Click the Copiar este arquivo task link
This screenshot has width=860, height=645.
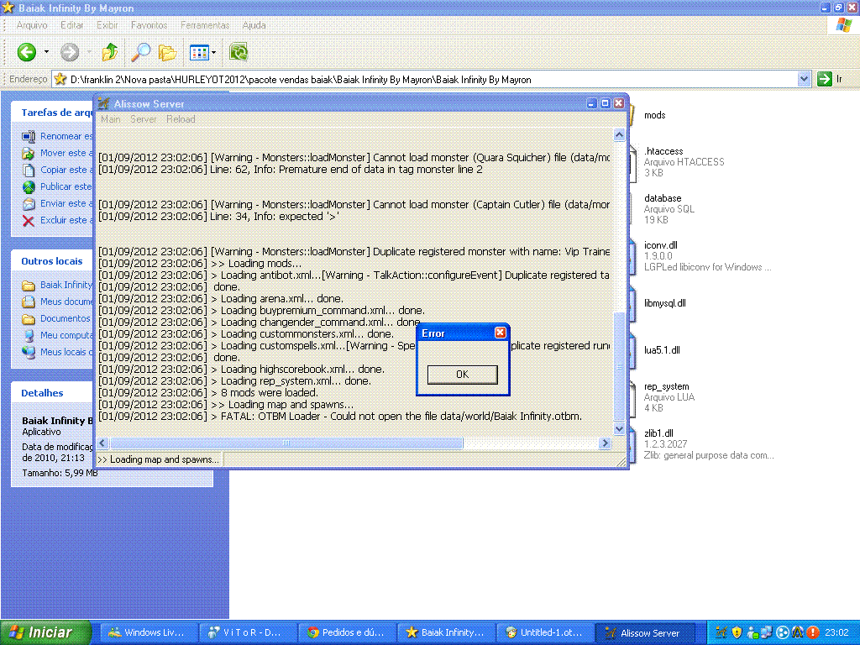[x=57, y=170]
